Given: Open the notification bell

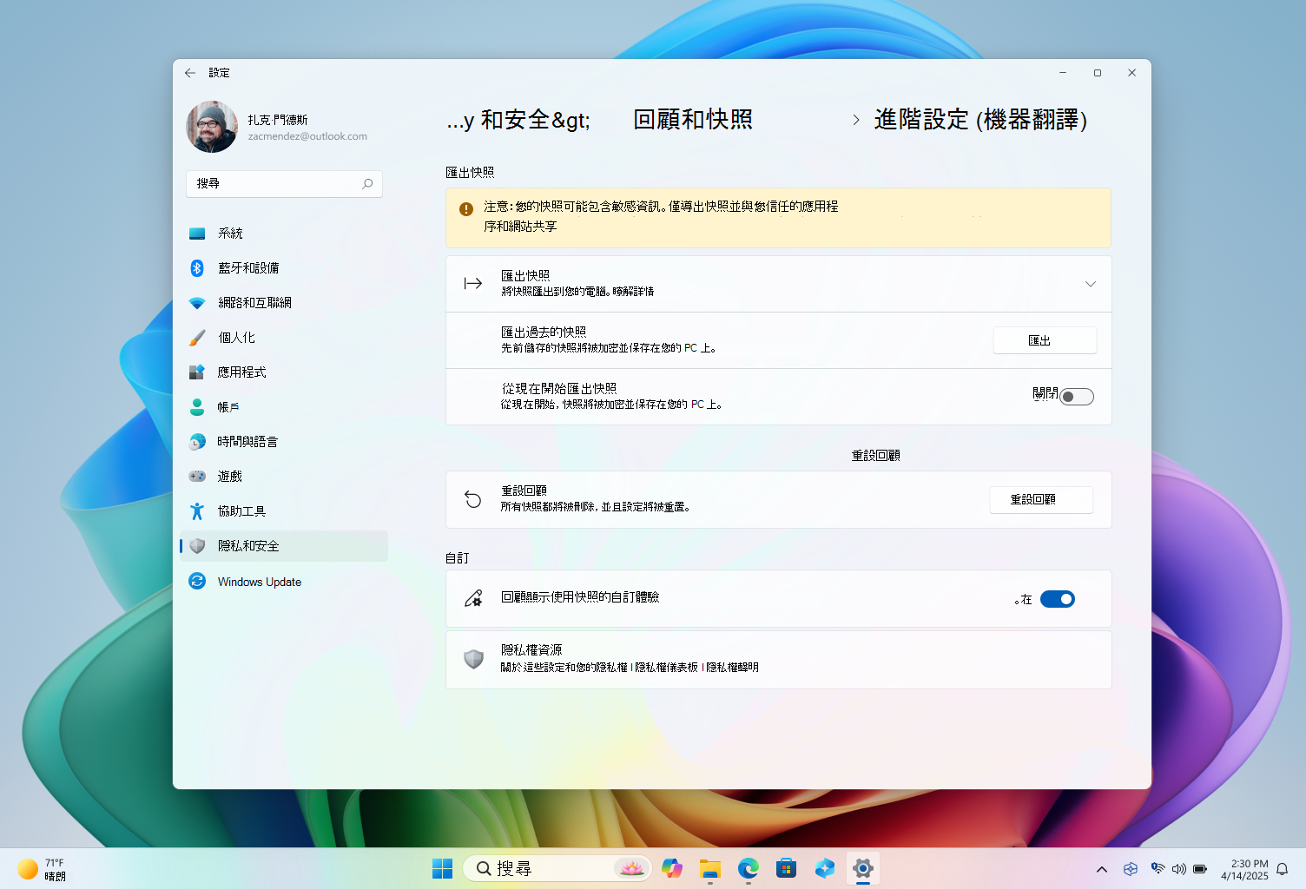Looking at the screenshot, I should [1283, 869].
